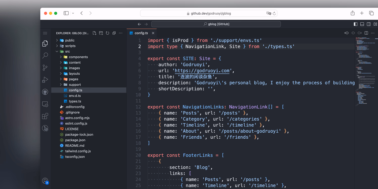Go back in Safari browser history
378x189 pixels.
82,13
